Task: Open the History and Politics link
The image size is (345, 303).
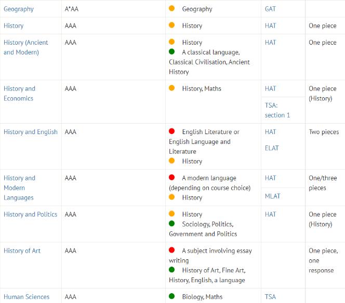Action: click(31, 214)
